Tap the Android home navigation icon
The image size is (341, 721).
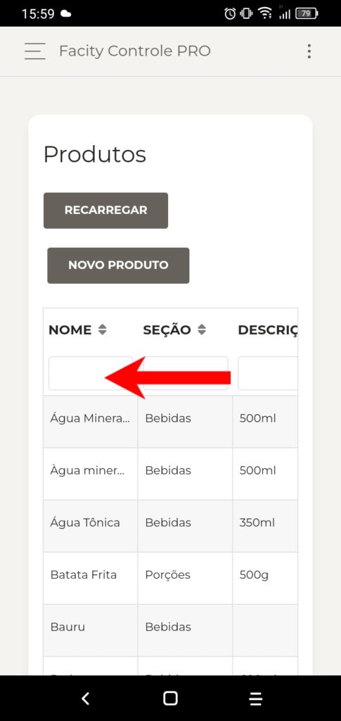(x=170, y=698)
